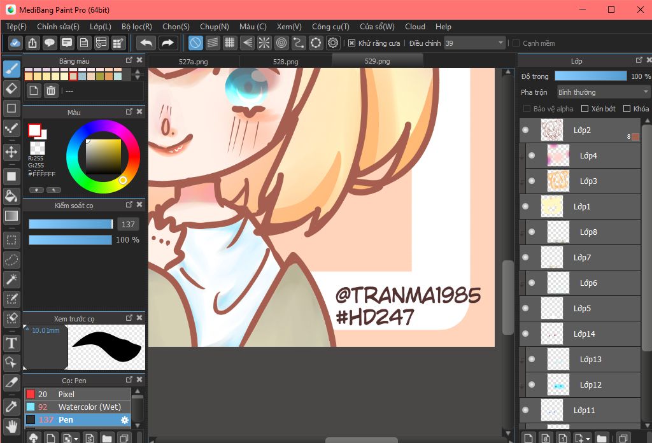Screen dimensions: 652x443
Task: Select the Gradient tool
Action: 11,216
